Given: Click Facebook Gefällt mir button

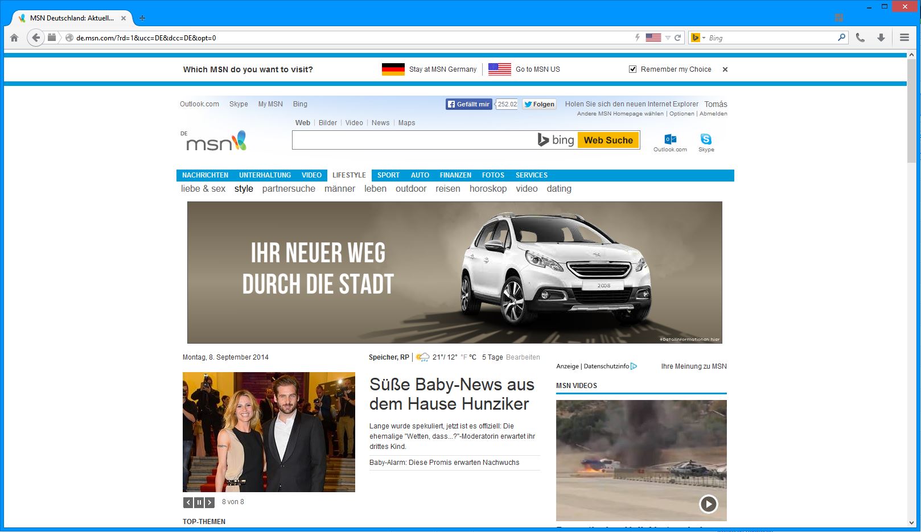Looking at the screenshot, I should pyautogui.click(x=468, y=104).
